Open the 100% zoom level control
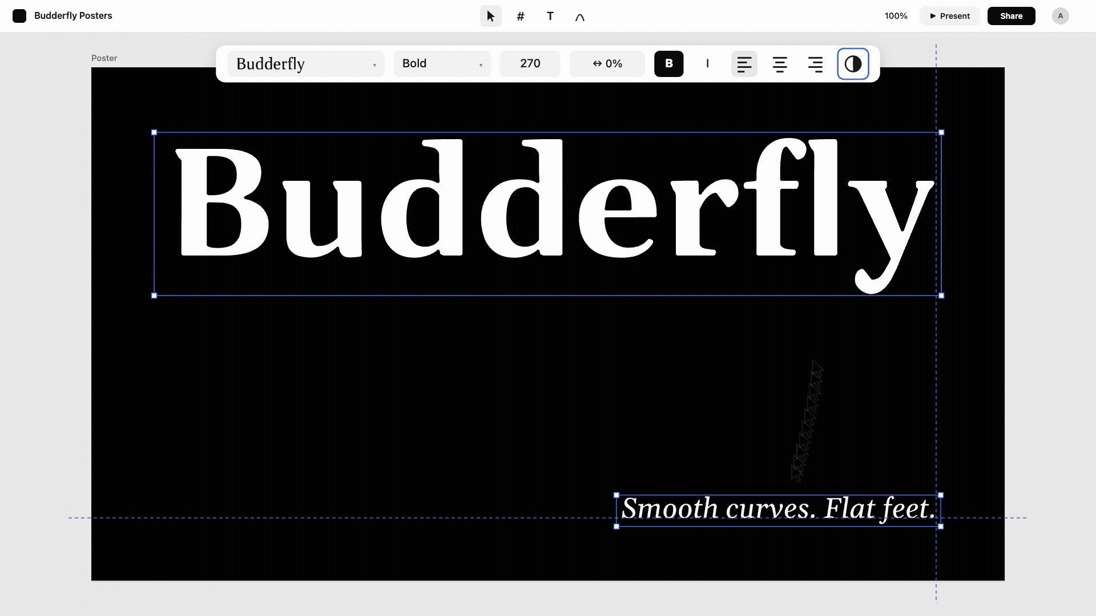Viewport: 1096px width, 616px height. (x=896, y=16)
